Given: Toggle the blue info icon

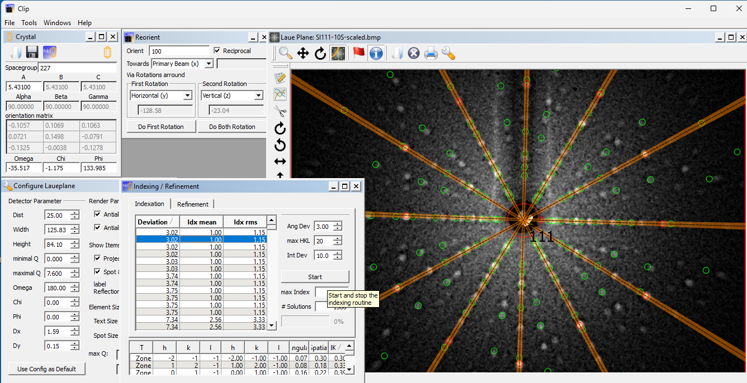Looking at the screenshot, I should tap(376, 53).
